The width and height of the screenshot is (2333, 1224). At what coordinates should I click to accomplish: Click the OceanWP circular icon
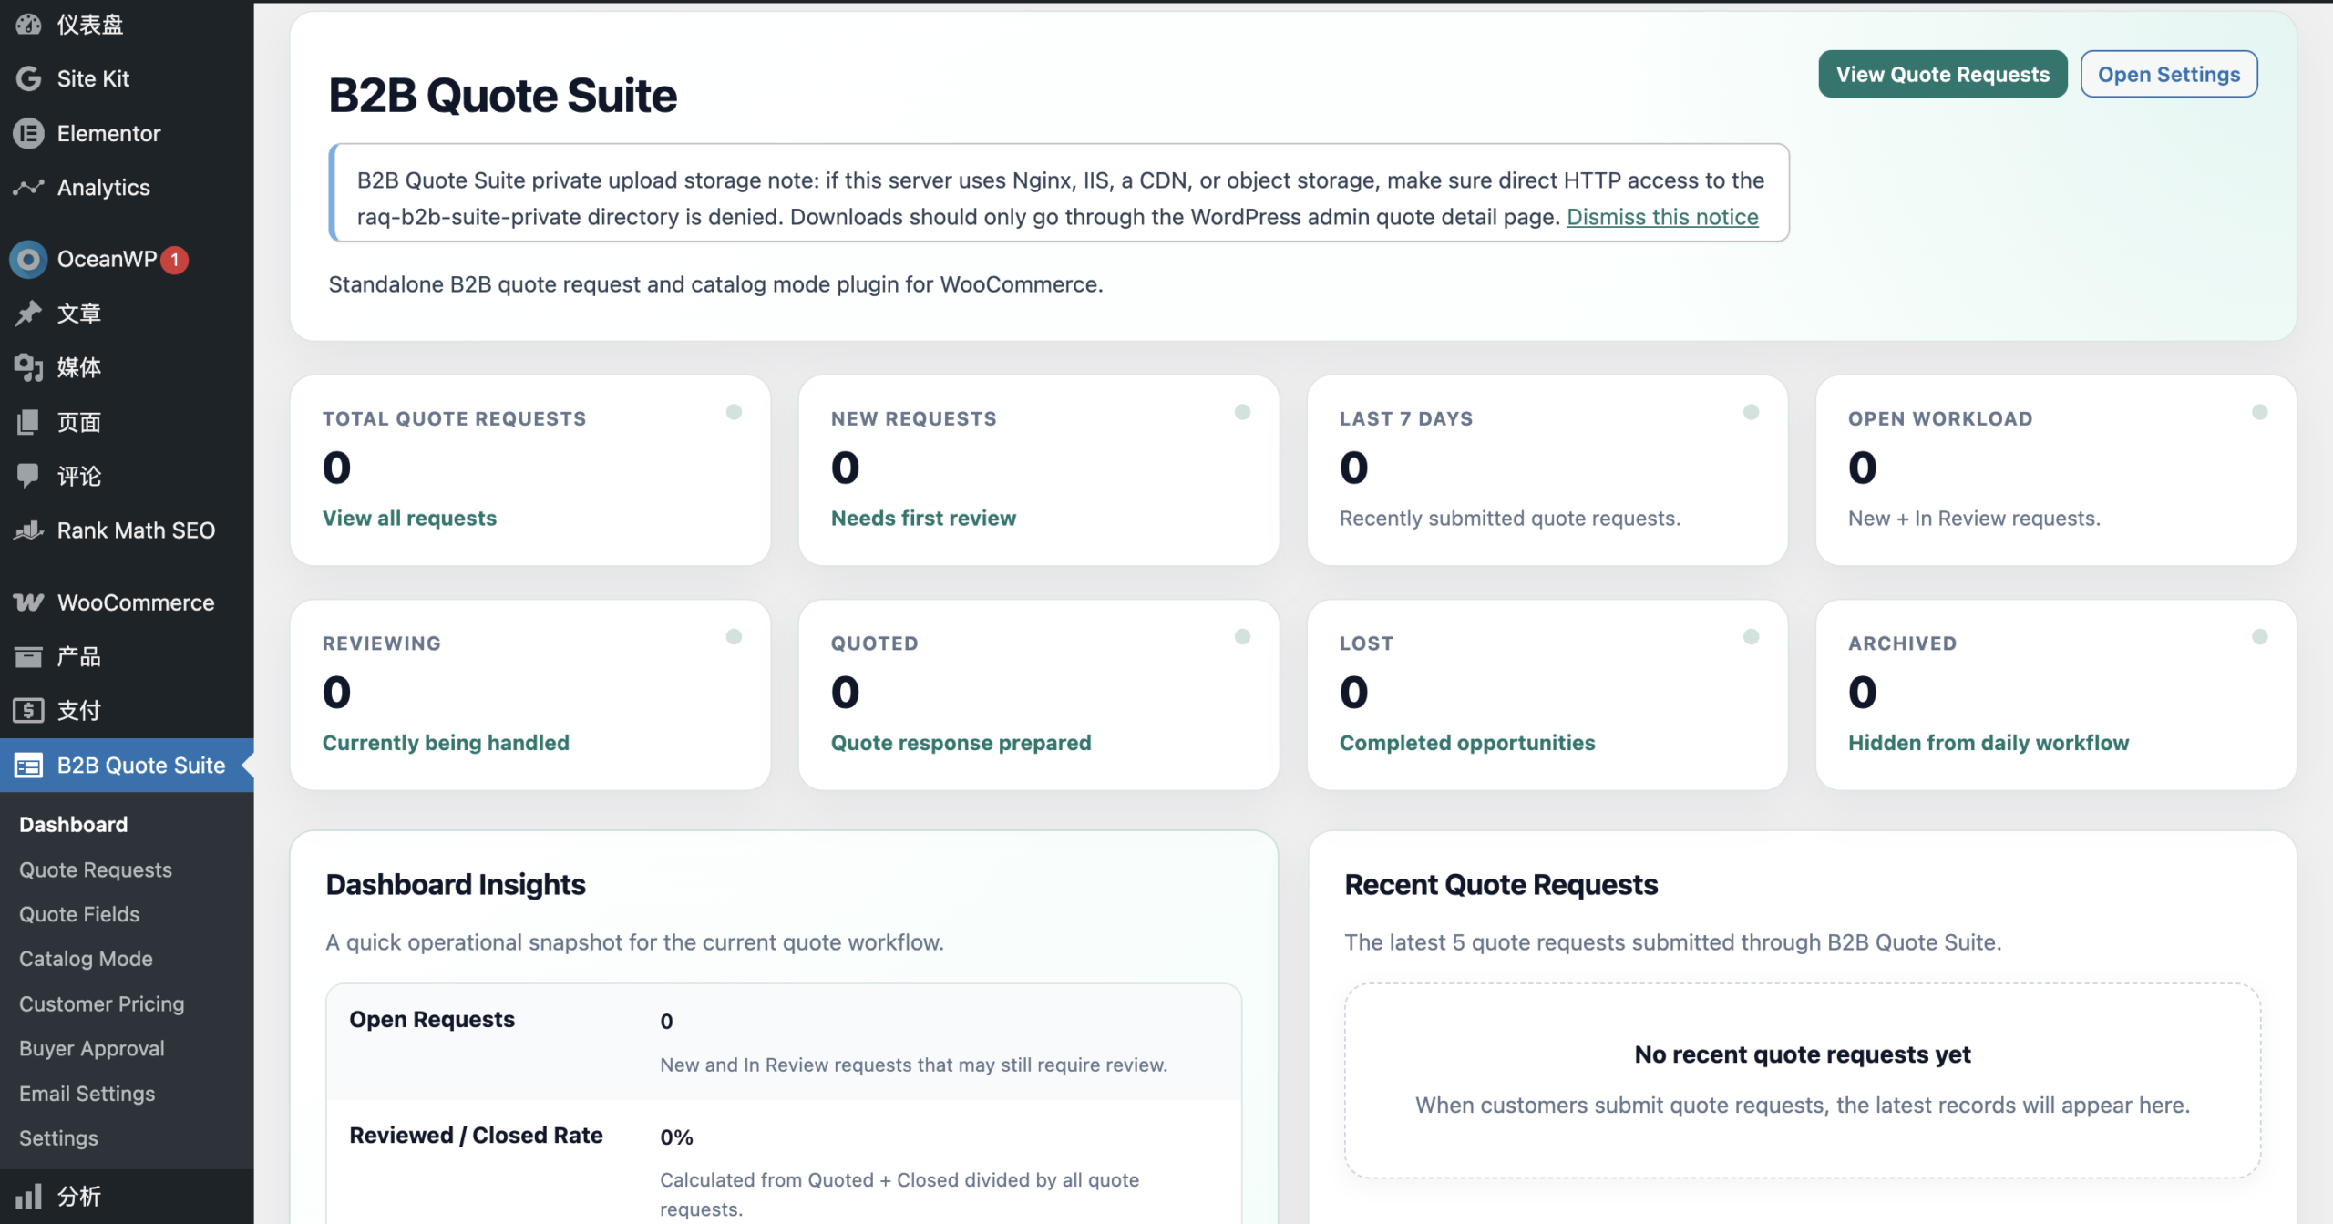[x=28, y=260]
